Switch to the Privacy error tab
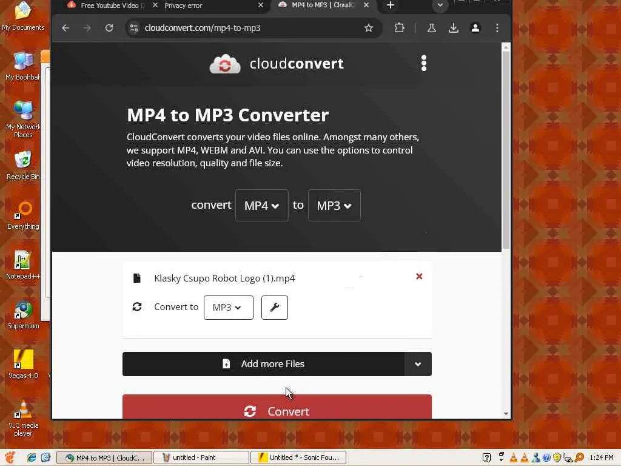Image resolution: width=621 pixels, height=466 pixels. tap(210, 5)
